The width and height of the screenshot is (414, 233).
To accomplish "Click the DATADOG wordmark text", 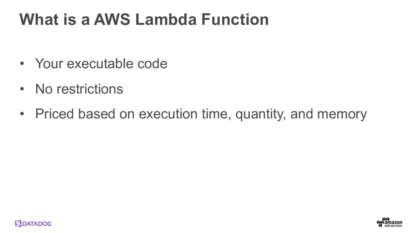I will 37,224.
